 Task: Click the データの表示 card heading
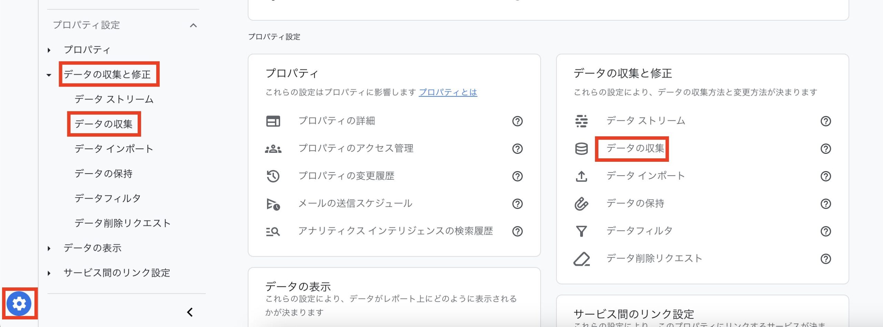pyautogui.click(x=298, y=287)
